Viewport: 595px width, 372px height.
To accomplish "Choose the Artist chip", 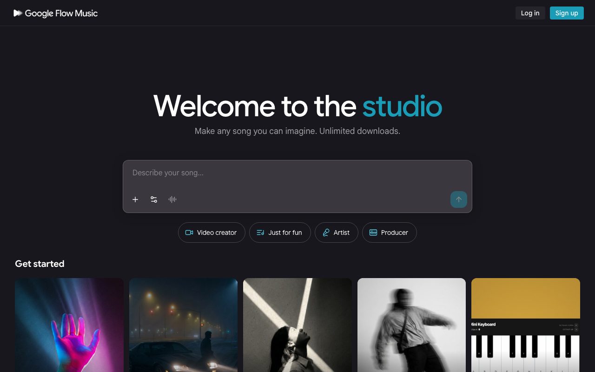I will [x=336, y=232].
